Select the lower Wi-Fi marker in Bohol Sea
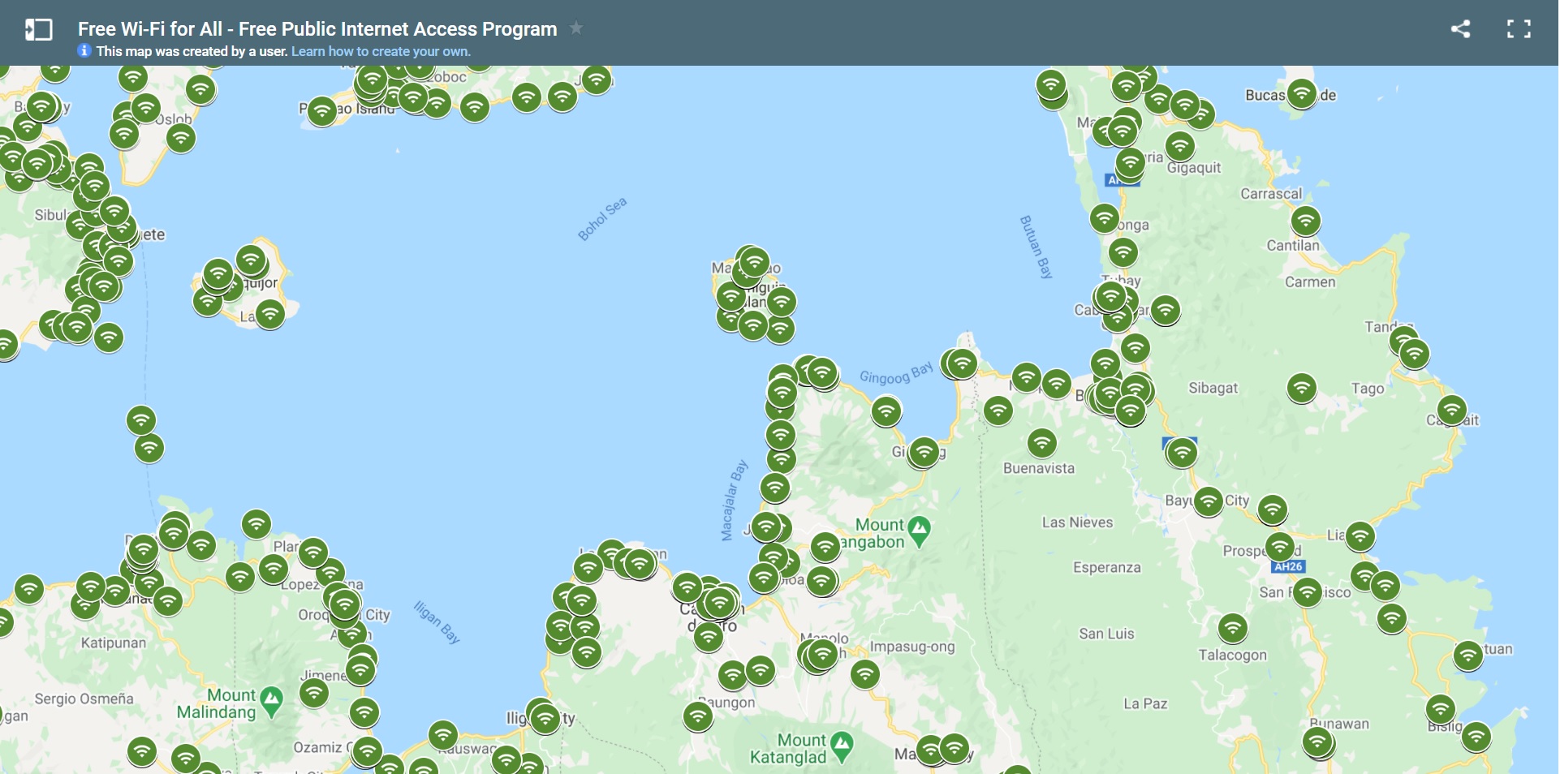 click(149, 447)
